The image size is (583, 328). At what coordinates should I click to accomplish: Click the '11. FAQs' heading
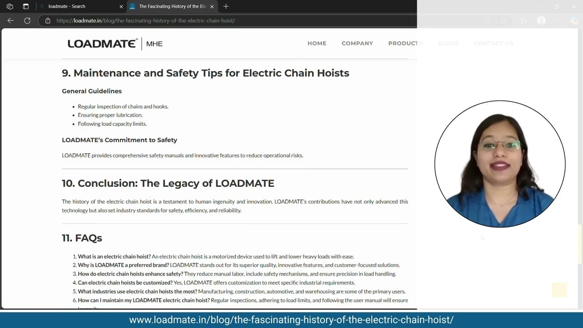(x=82, y=238)
